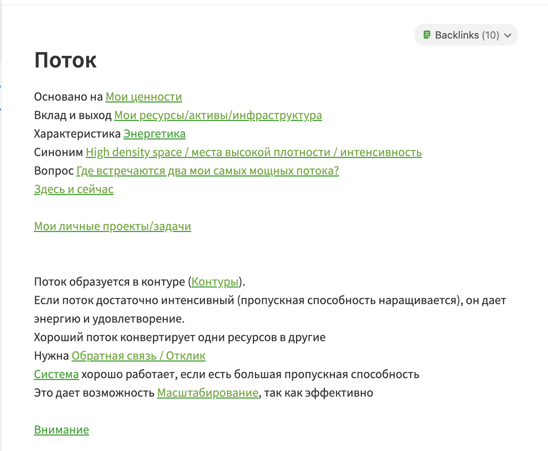Open the Backlinks (10) panel
Screen dimensions: 548x451
coord(466,35)
